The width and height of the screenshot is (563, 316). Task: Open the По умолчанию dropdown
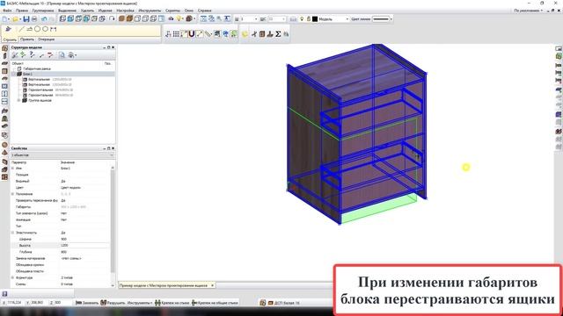click(528, 11)
